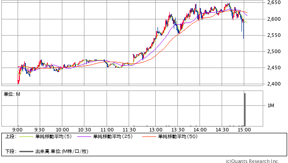
Task: Click the 14:30 time axis label
Action: 222,130
